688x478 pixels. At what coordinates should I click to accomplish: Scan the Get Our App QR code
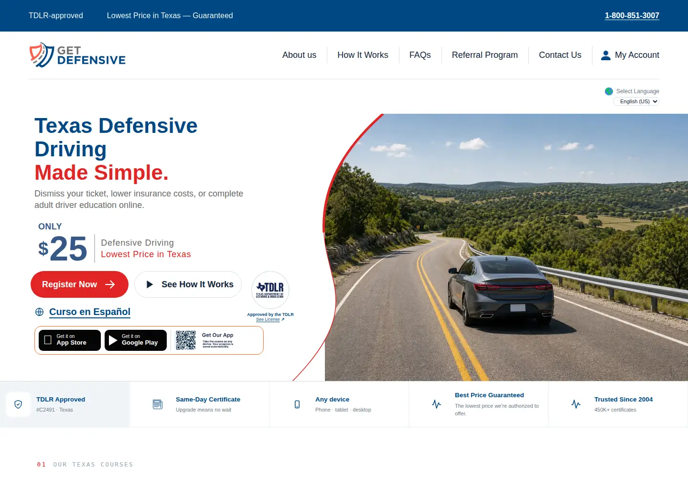pyautogui.click(x=186, y=340)
